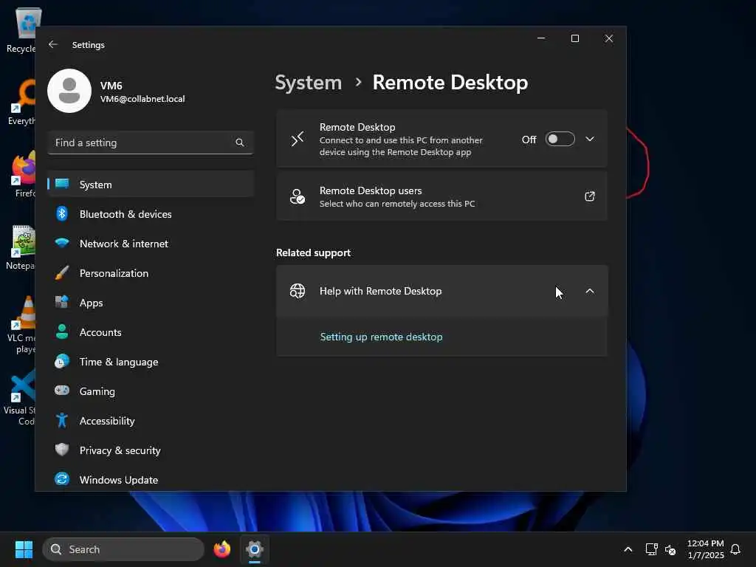Turn on the Remote Desktop toggle
756x567 pixels.
[560, 139]
